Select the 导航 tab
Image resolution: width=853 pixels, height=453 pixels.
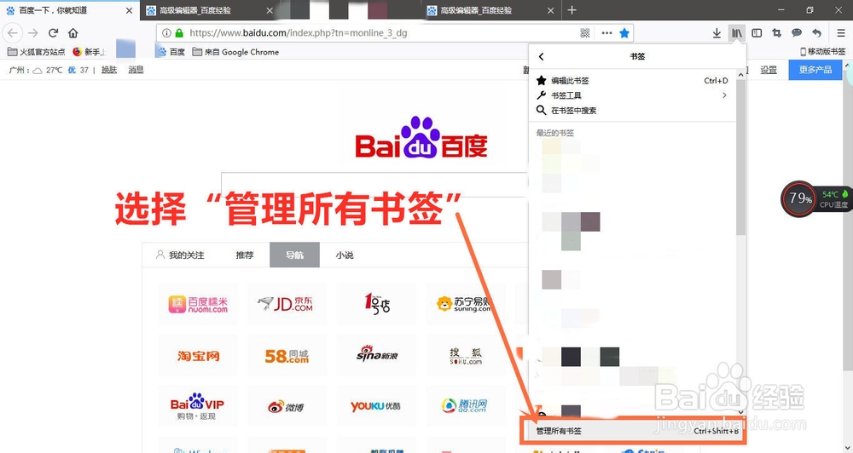[294, 255]
